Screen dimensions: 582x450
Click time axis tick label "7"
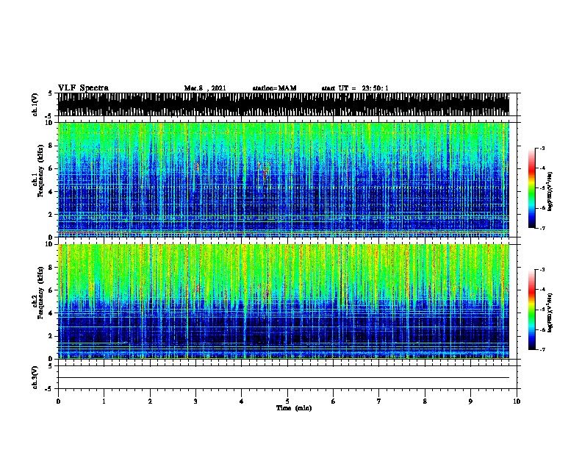(379, 401)
